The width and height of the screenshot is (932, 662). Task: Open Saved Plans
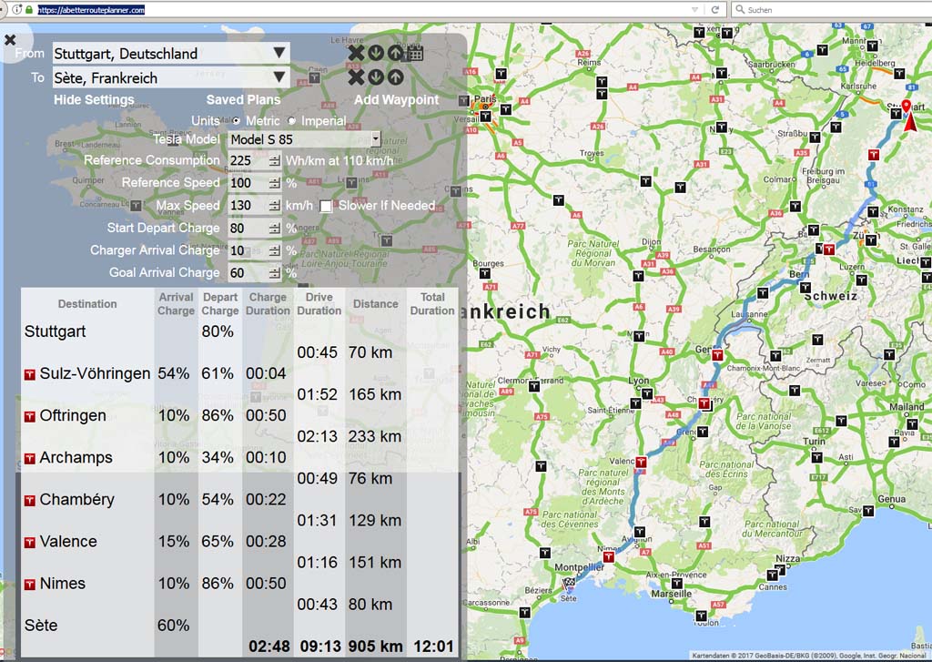(x=243, y=100)
